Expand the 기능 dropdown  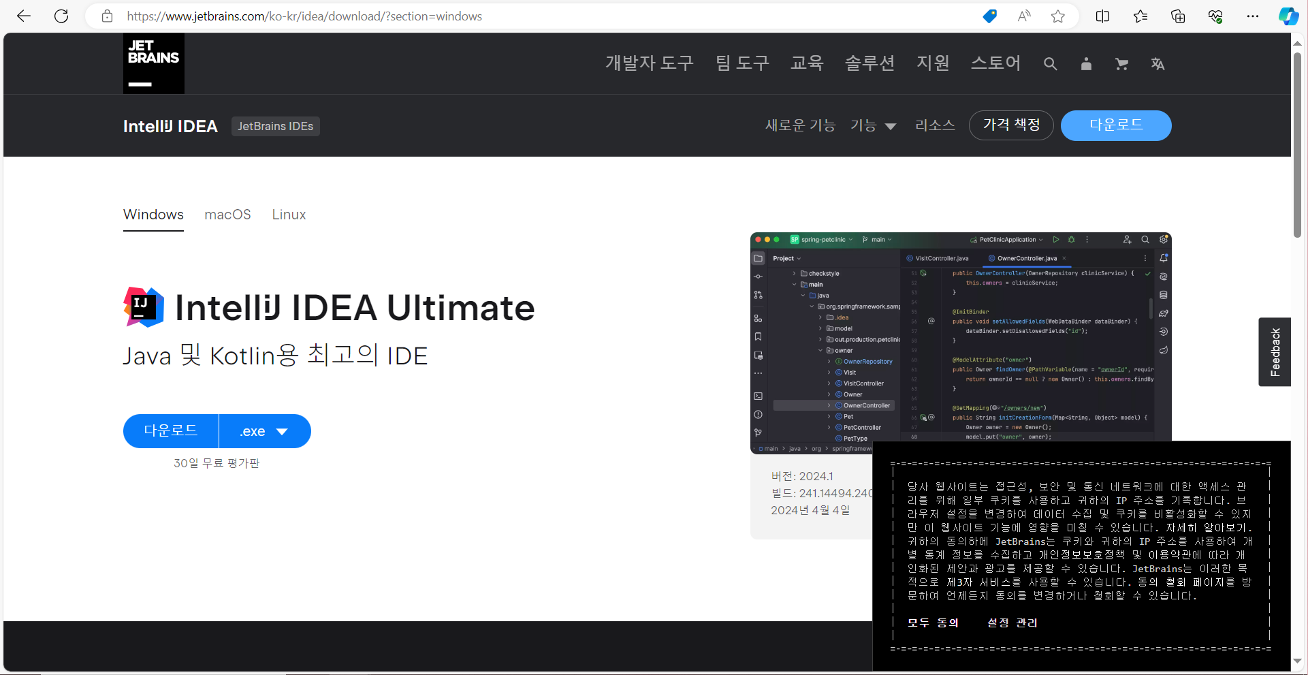[873, 125]
